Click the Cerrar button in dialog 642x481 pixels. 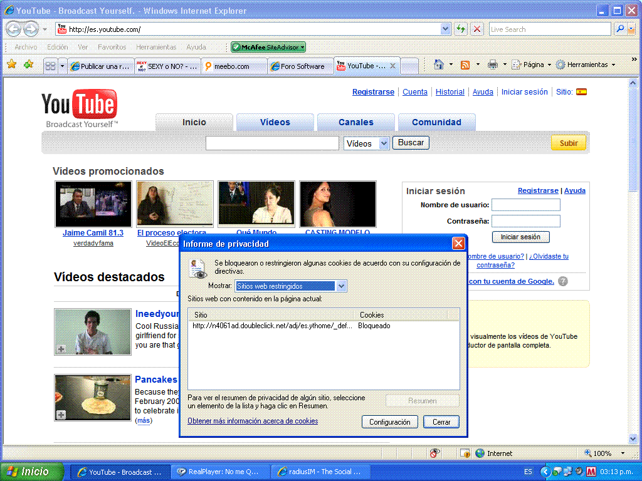tap(441, 422)
